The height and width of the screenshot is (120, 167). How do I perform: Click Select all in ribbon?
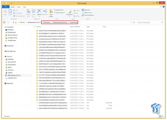[86, 10]
